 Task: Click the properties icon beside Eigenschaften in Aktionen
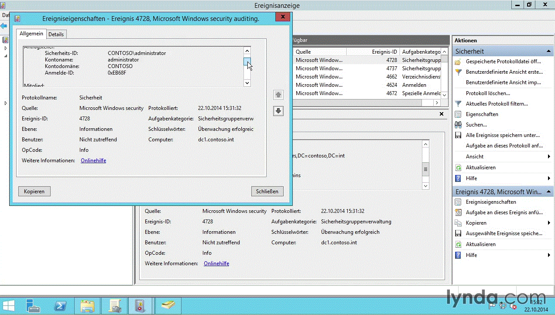(x=458, y=114)
